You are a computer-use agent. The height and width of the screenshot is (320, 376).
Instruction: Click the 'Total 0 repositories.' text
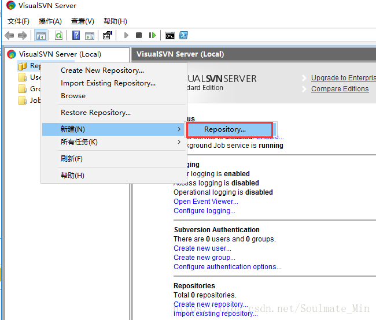205,295
